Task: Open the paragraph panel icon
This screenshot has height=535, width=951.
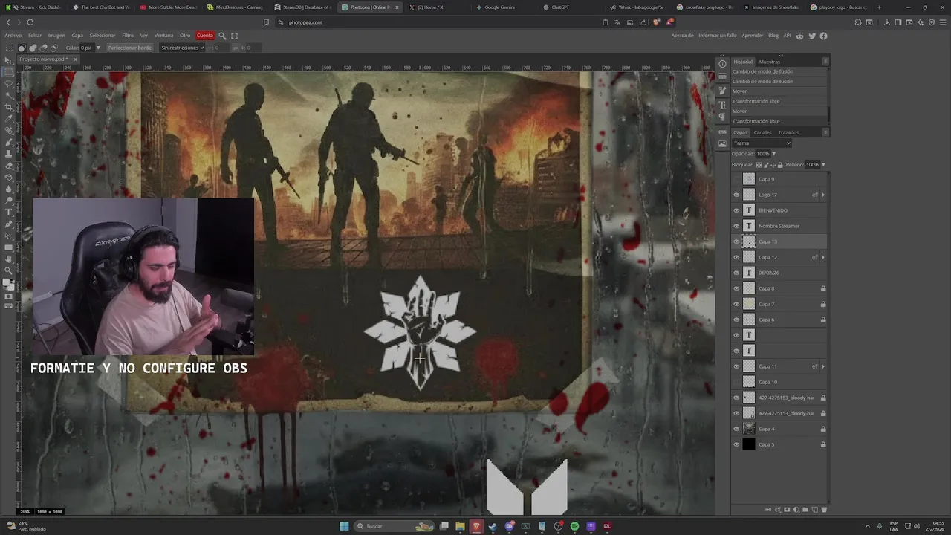Action: tap(722, 117)
